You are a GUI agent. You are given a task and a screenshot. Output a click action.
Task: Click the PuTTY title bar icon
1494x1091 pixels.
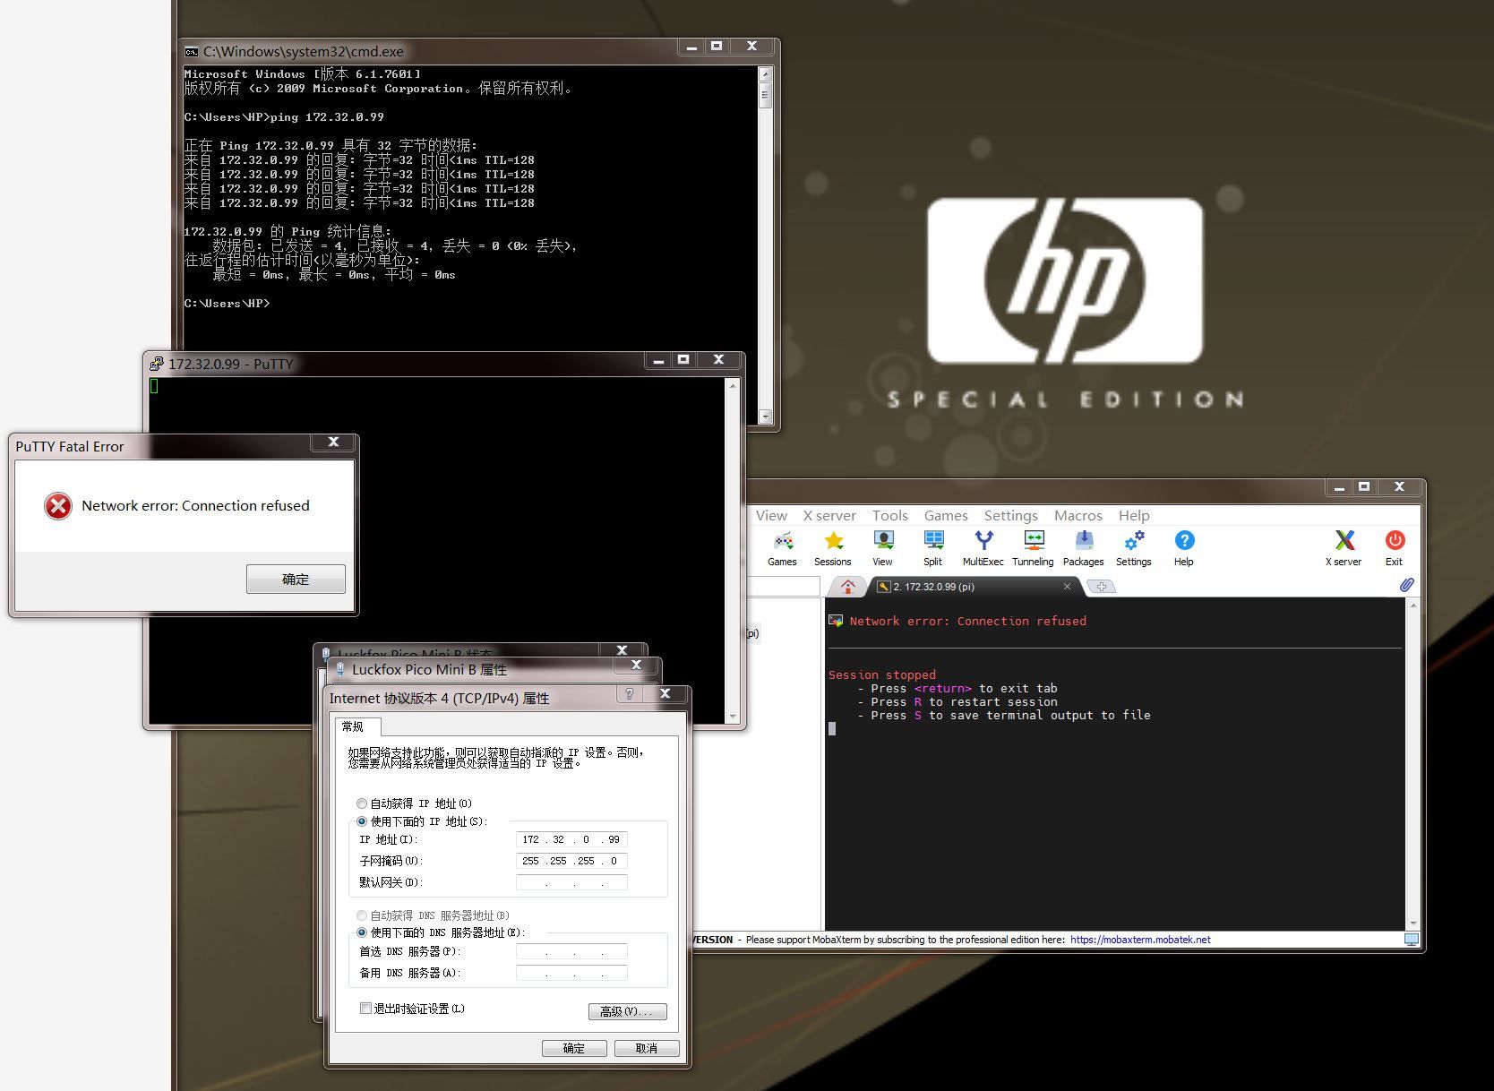click(157, 364)
